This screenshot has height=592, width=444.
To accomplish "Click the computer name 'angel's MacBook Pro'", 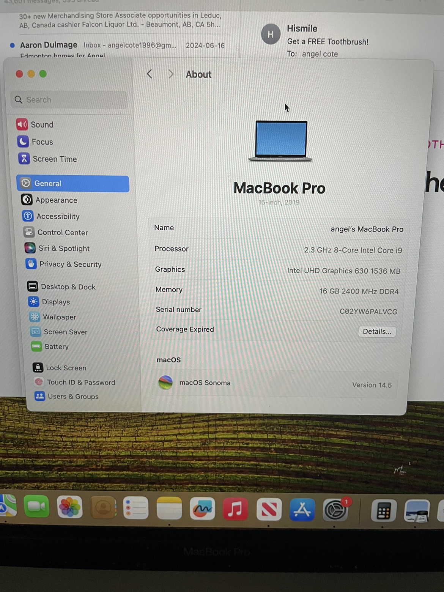I will [367, 229].
